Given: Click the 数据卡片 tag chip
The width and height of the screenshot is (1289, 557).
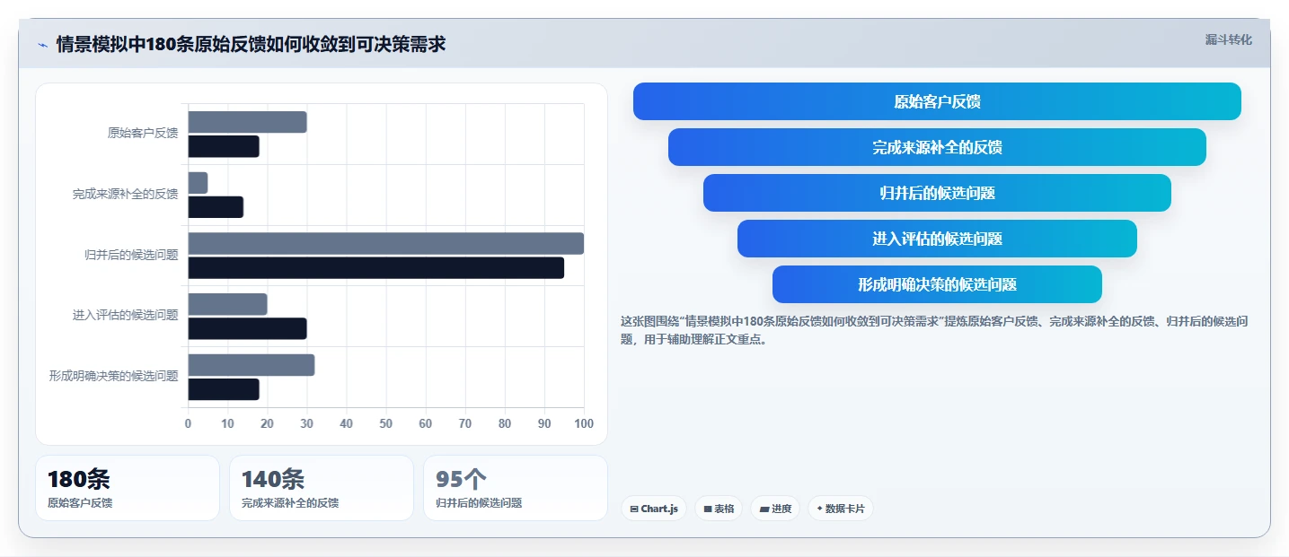Looking at the screenshot, I should coord(840,509).
